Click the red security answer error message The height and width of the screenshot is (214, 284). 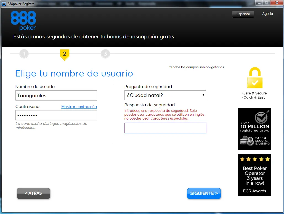165,115
